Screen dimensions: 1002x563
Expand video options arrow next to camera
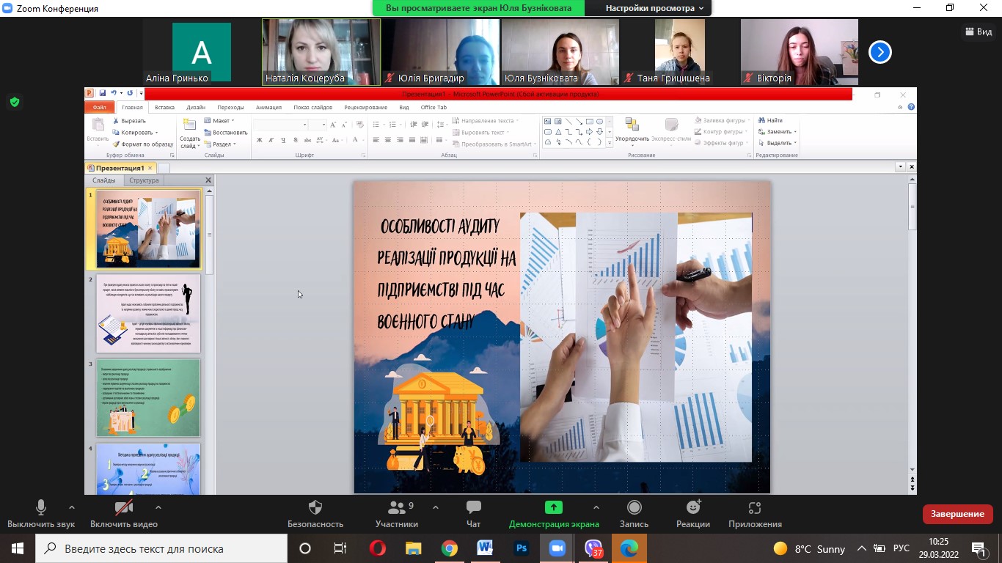click(158, 507)
